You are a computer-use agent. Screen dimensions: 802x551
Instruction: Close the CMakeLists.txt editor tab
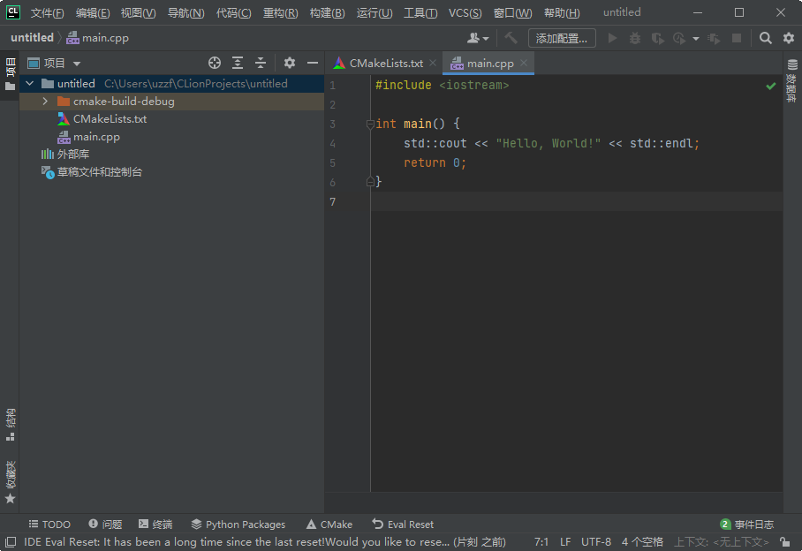point(433,63)
